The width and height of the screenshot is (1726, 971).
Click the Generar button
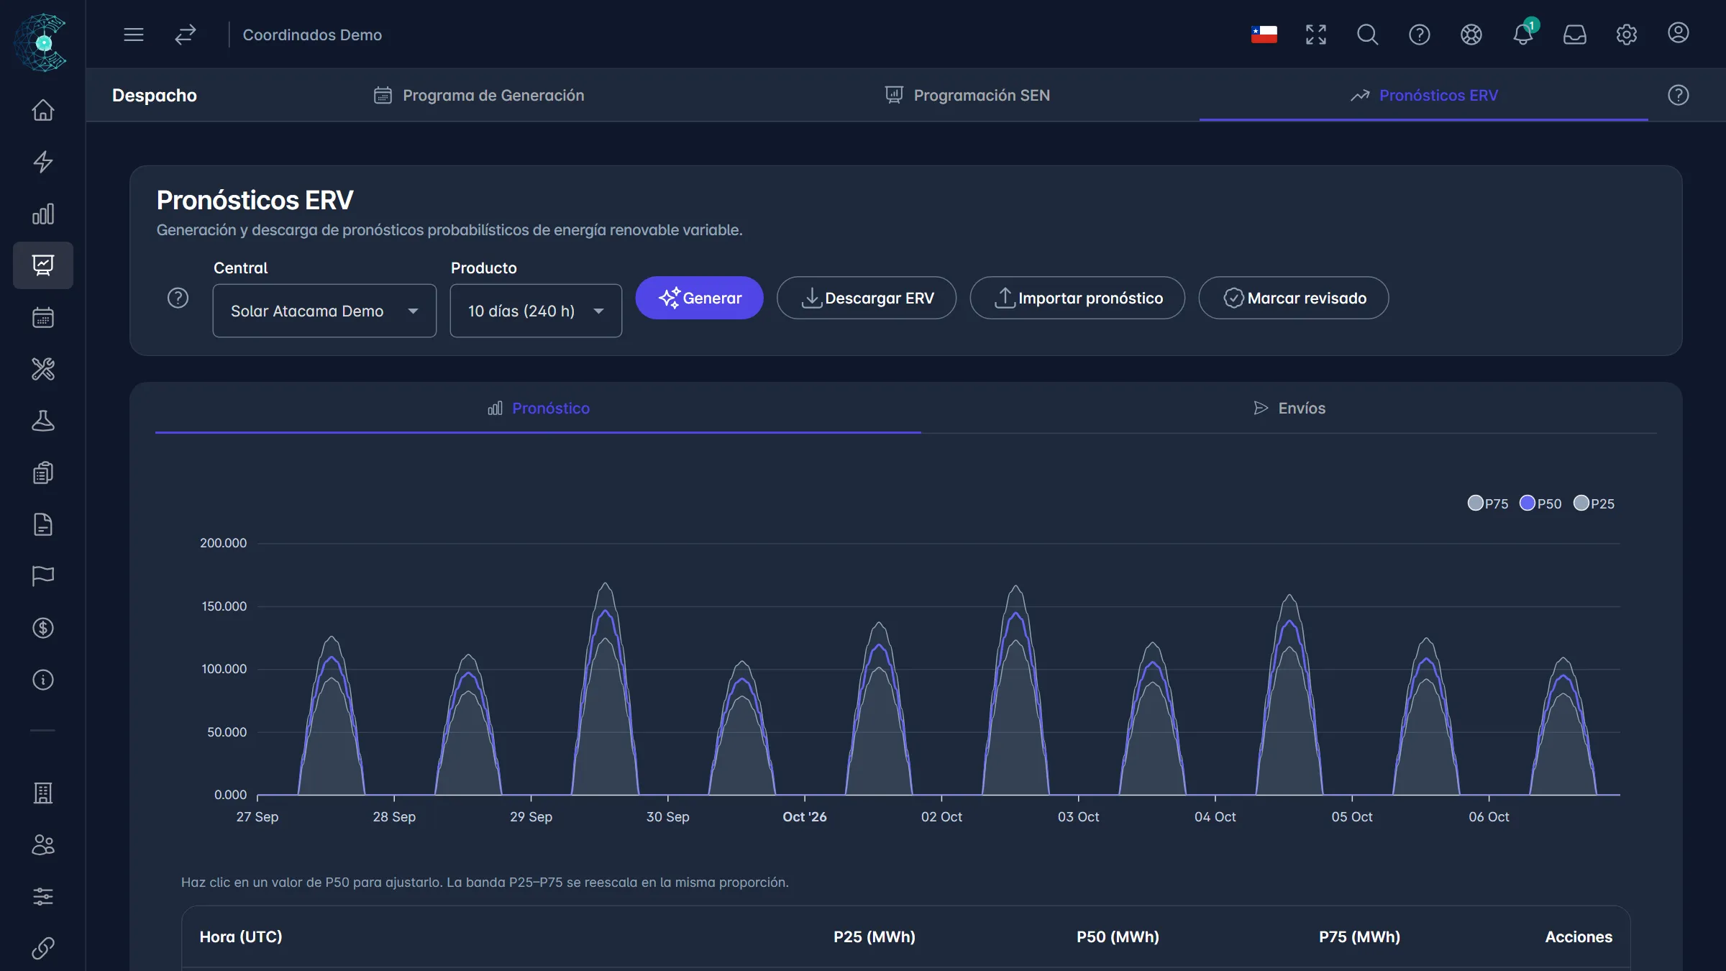coord(699,298)
